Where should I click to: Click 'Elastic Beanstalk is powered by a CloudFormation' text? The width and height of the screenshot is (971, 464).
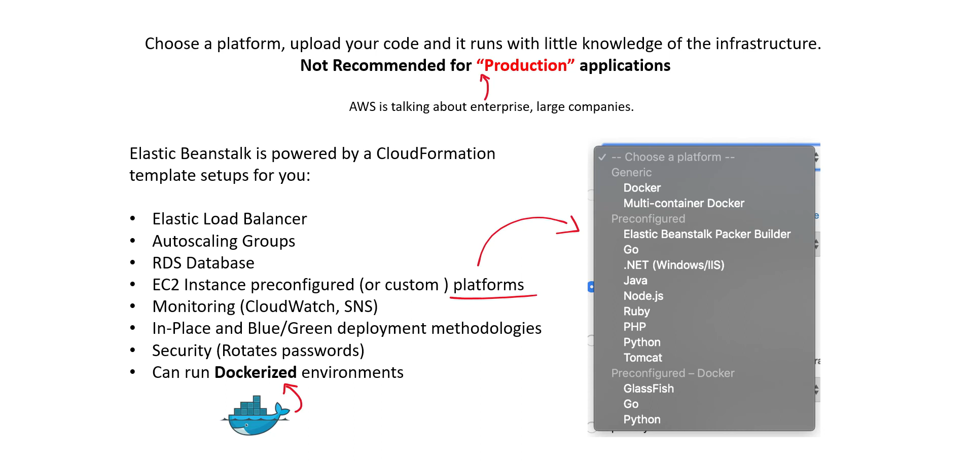pos(312,153)
